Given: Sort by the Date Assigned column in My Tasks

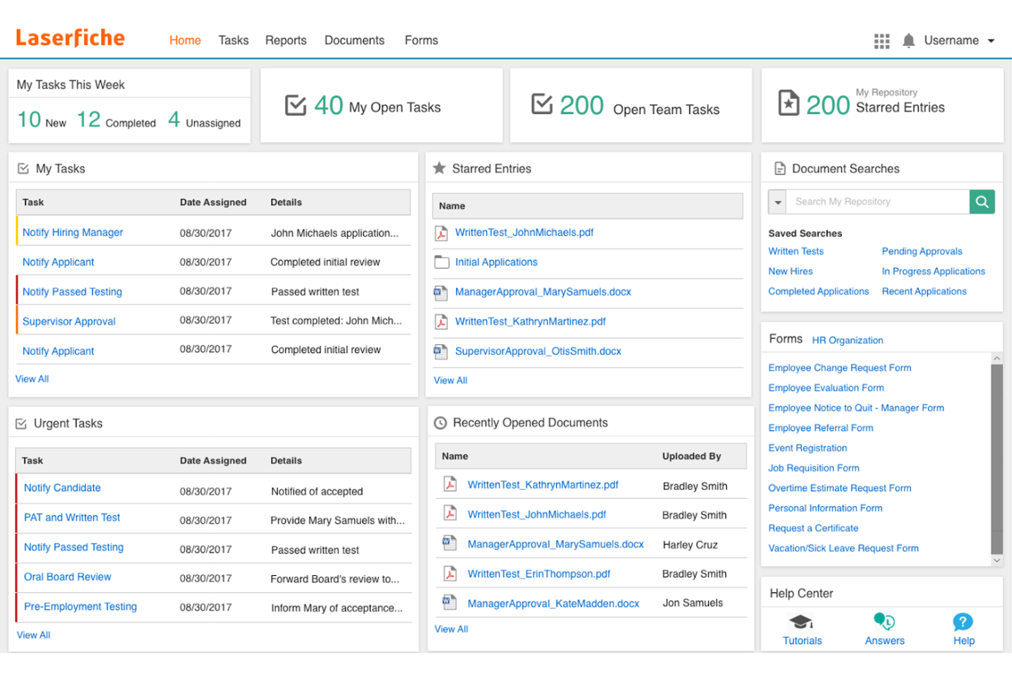Looking at the screenshot, I should 213,202.
